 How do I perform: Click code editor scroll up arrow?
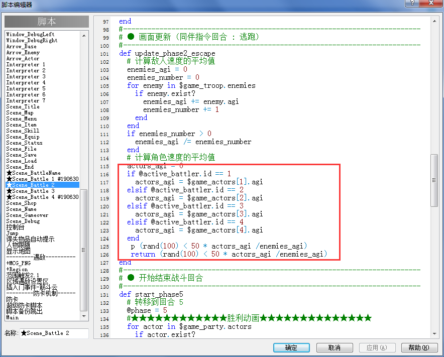(434, 21)
